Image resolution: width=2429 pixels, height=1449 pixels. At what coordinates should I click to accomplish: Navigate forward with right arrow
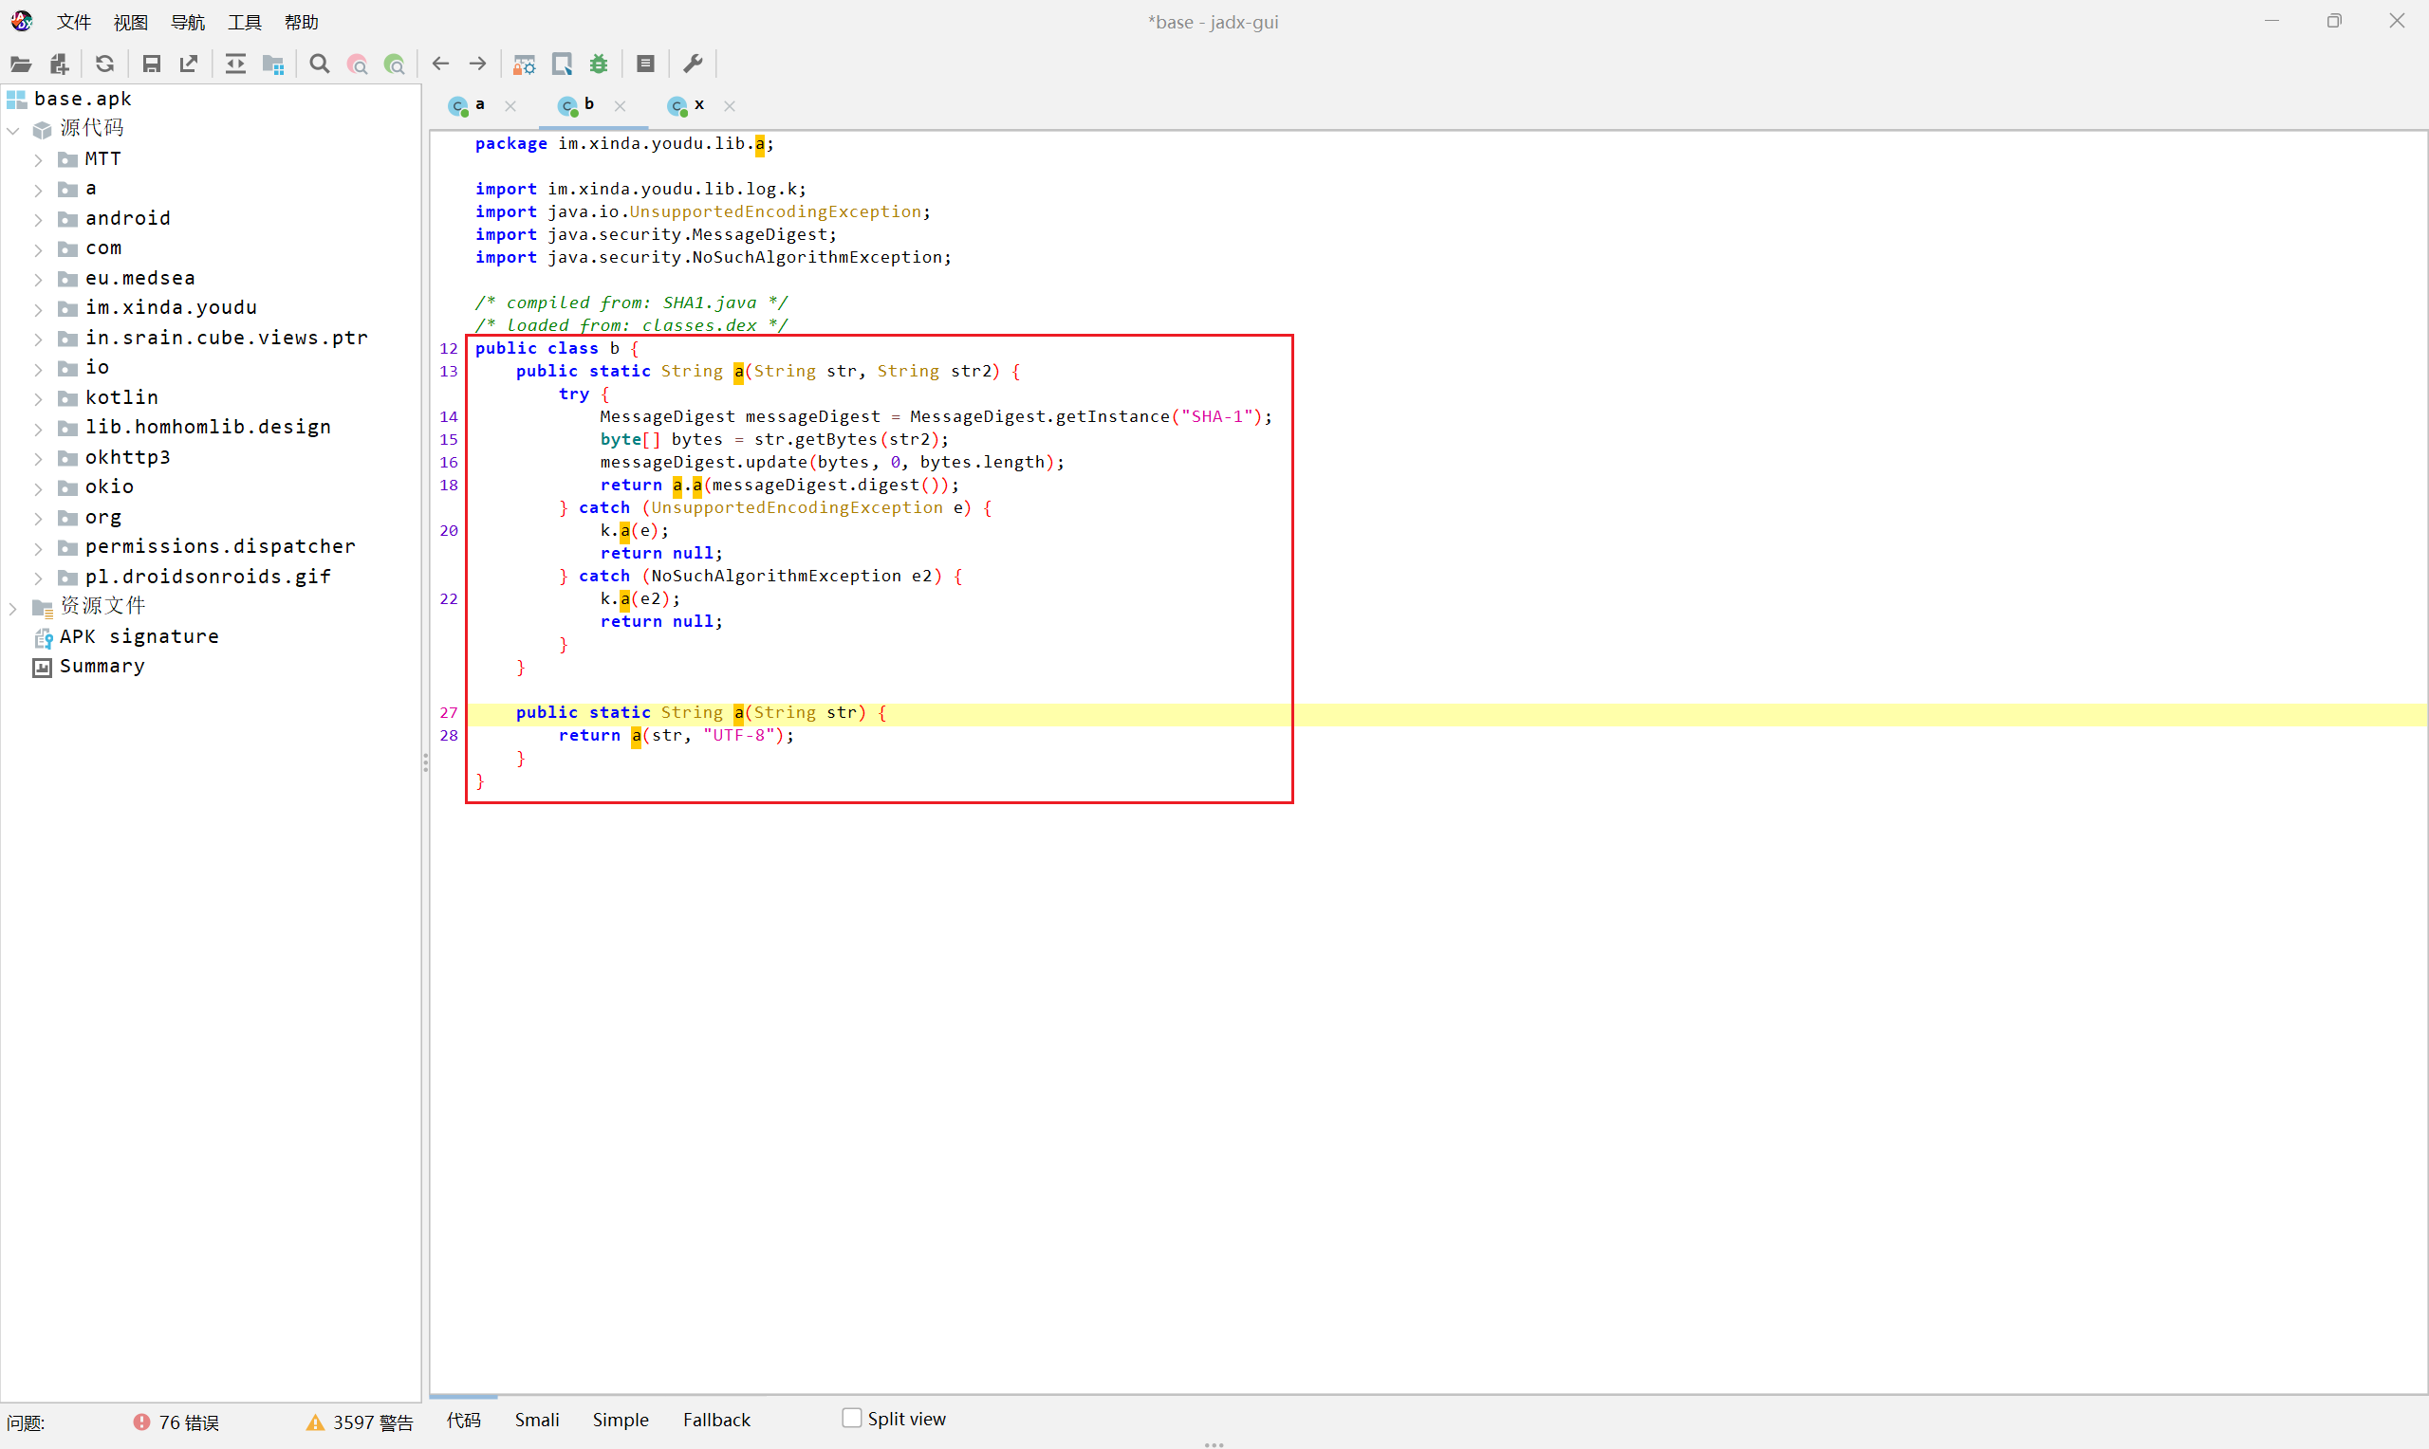pyautogui.click(x=477, y=64)
